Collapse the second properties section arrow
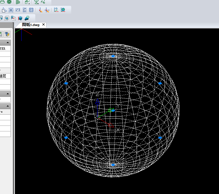The height and width of the screenshot is (194, 219). click(x=8, y=94)
